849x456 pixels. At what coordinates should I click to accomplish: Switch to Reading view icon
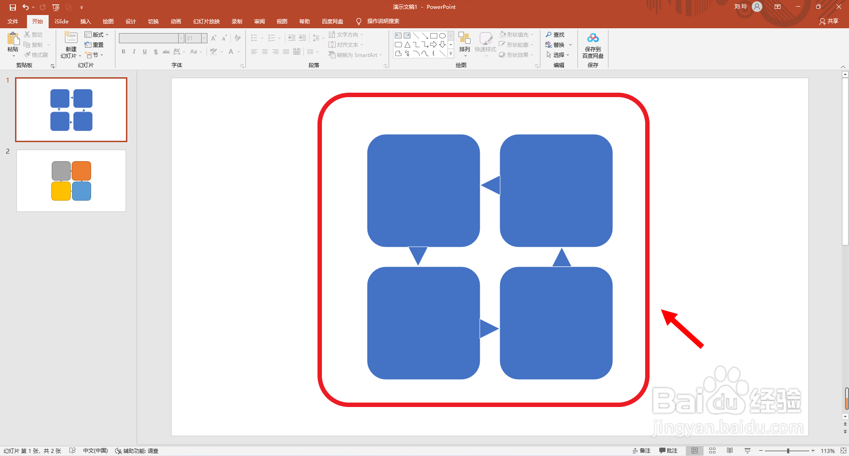[730, 451]
